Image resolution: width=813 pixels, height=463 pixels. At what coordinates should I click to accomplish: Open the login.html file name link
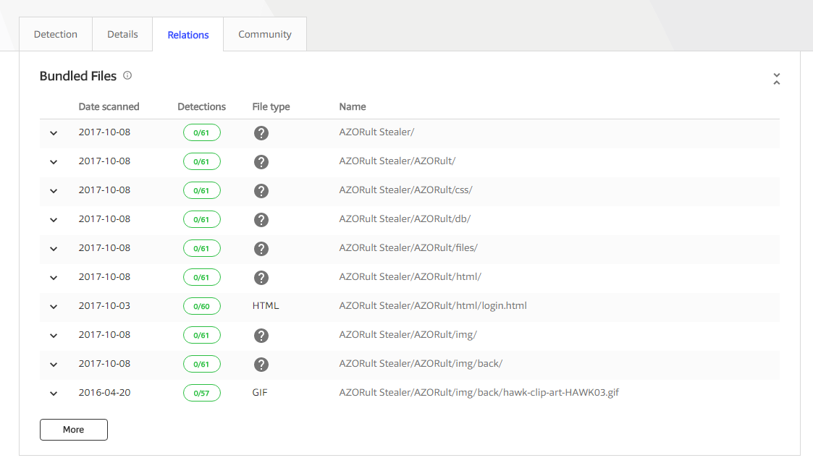(x=432, y=306)
